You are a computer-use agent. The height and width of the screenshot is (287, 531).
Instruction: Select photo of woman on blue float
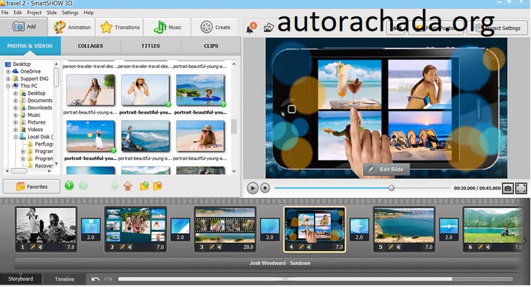(200, 90)
